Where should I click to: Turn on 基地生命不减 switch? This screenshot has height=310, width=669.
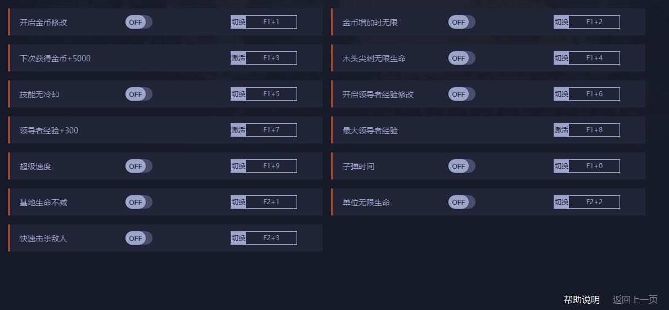[138, 203]
